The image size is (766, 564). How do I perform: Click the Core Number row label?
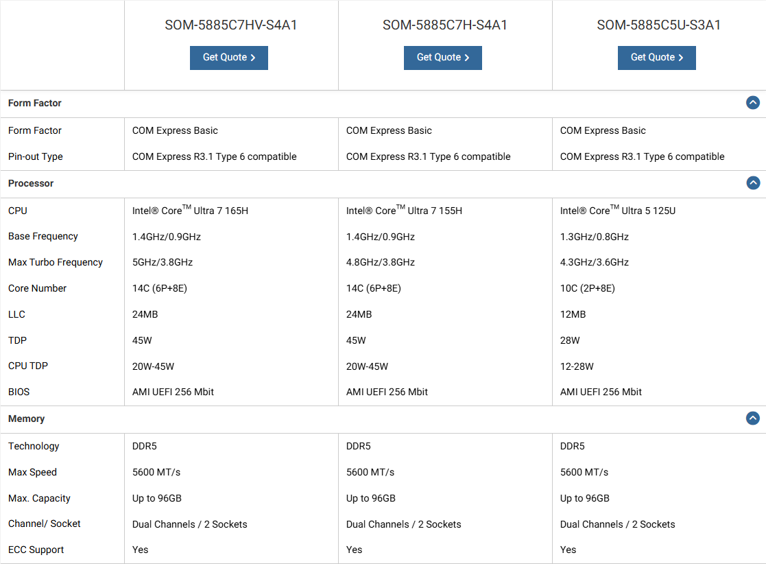37,288
